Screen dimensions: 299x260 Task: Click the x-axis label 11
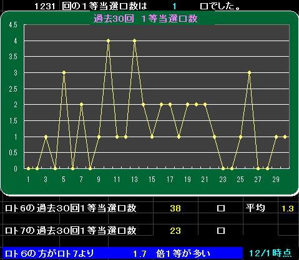pyautogui.click(x=117, y=179)
